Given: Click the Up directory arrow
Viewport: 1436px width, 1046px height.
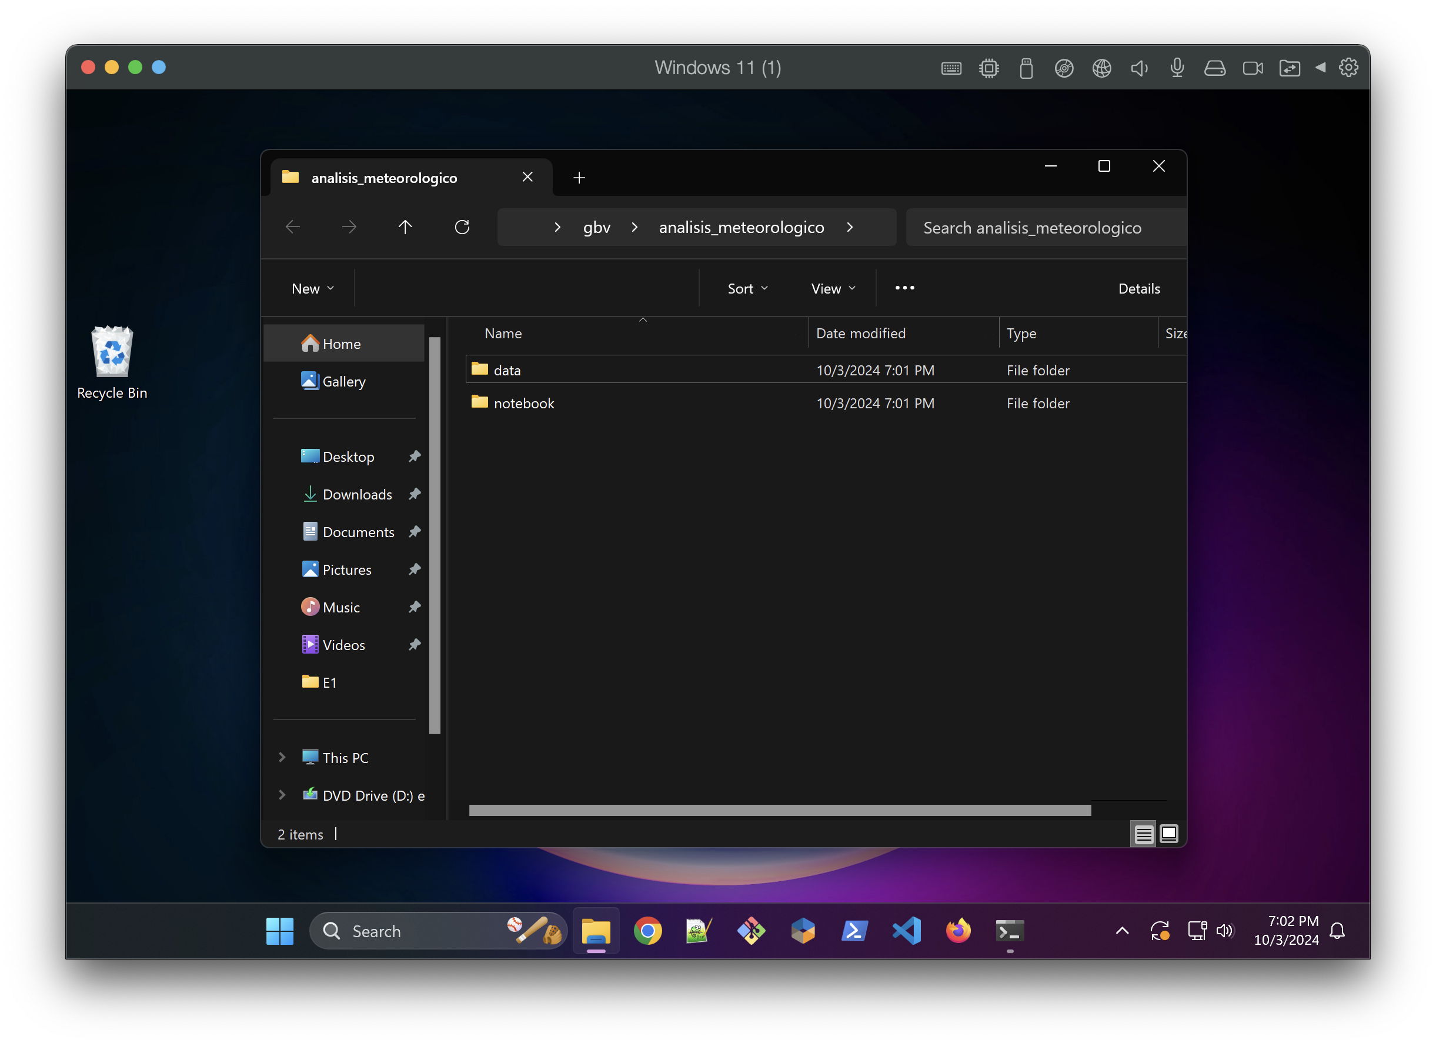Looking at the screenshot, I should coord(405,227).
